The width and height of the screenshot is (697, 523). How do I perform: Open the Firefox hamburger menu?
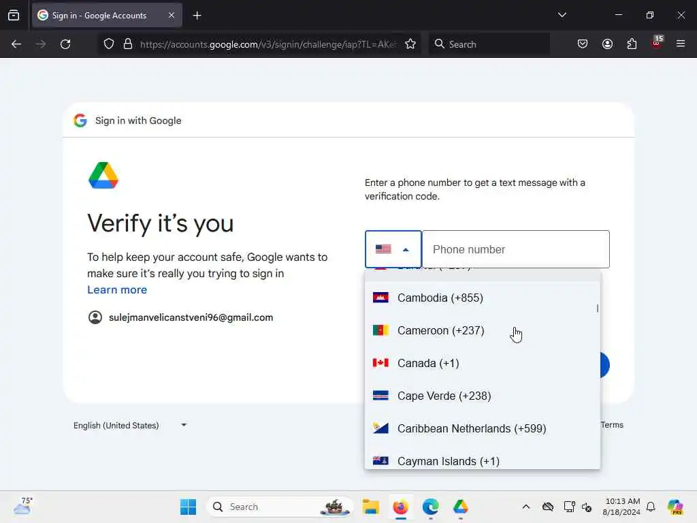681,44
